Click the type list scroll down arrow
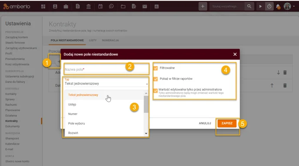This screenshot has width=299, height=166. click(x=146, y=133)
